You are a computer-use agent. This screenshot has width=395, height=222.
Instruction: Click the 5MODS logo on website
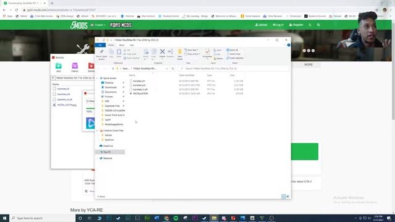coord(79,25)
